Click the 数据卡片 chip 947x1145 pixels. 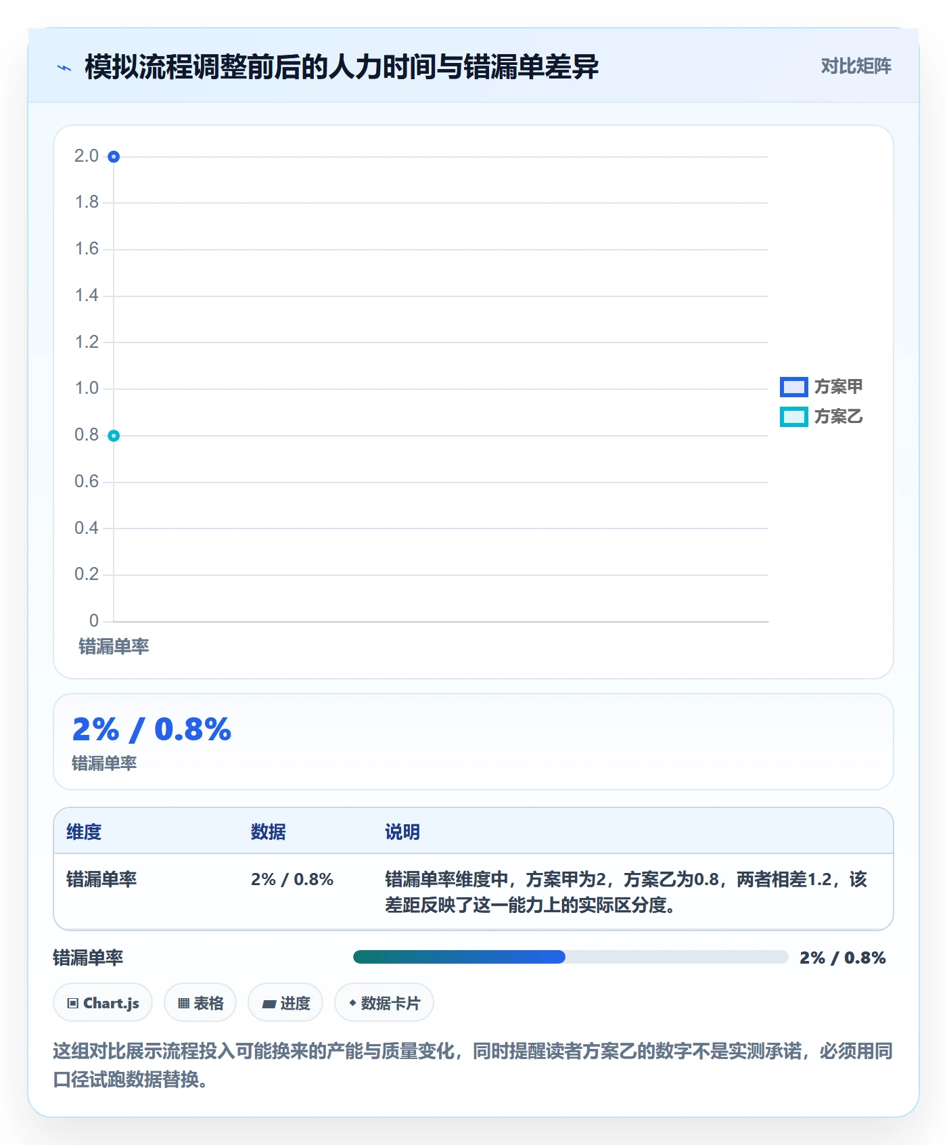tap(384, 1003)
